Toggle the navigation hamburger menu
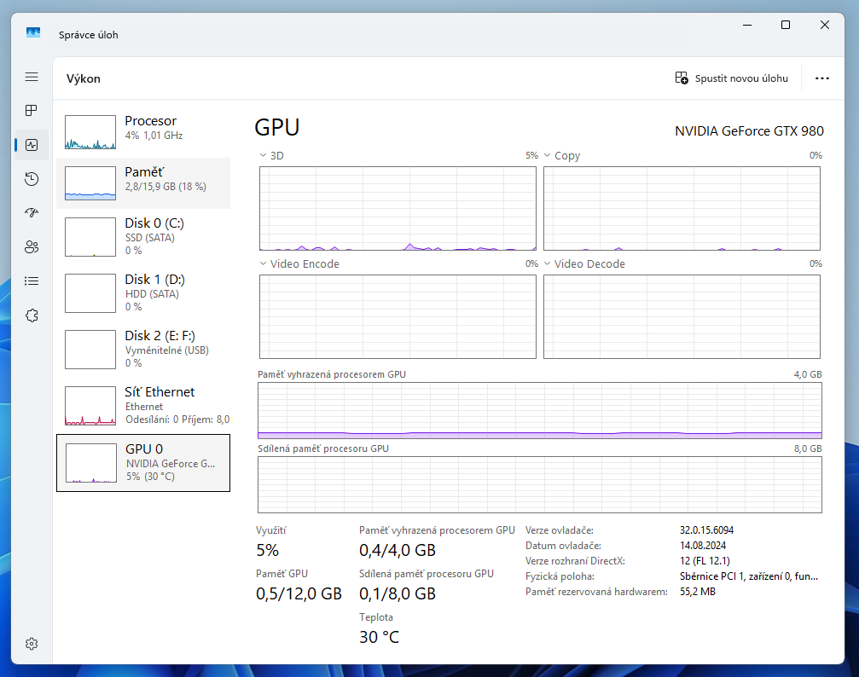The height and width of the screenshot is (677, 859). pyautogui.click(x=31, y=77)
